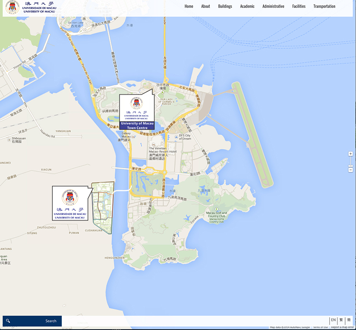Click the map zoom in plus button
The image size is (356, 330).
[350, 154]
